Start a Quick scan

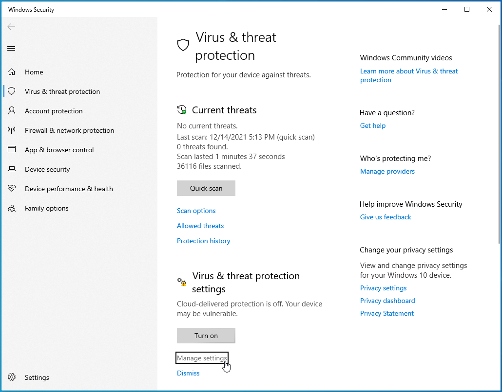coord(206,188)
